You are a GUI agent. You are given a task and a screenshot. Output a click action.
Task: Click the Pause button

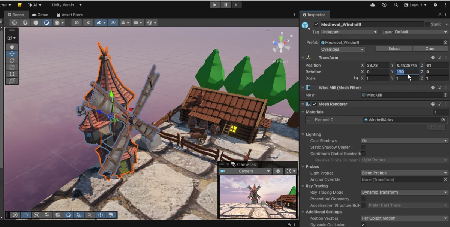225,5
